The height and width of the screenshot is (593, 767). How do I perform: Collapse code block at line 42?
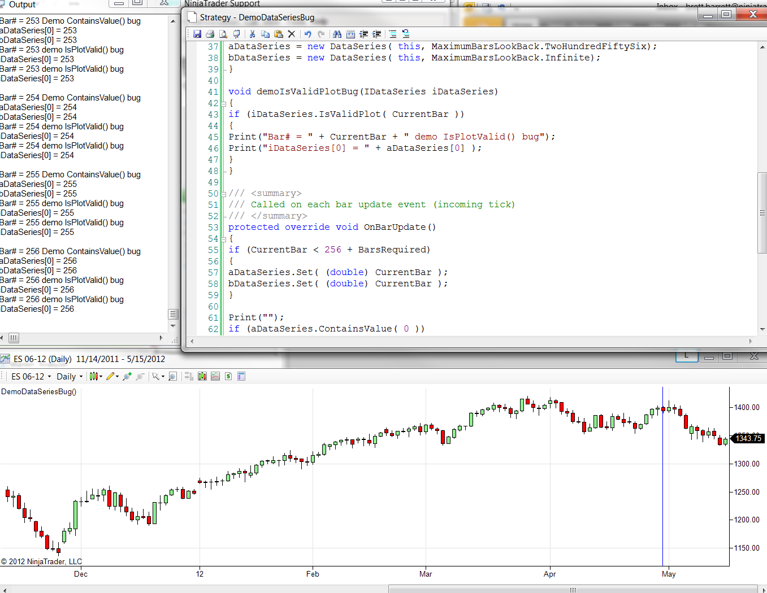[223, 103]
